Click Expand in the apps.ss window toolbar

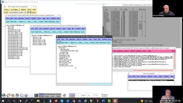click(92, 43)
